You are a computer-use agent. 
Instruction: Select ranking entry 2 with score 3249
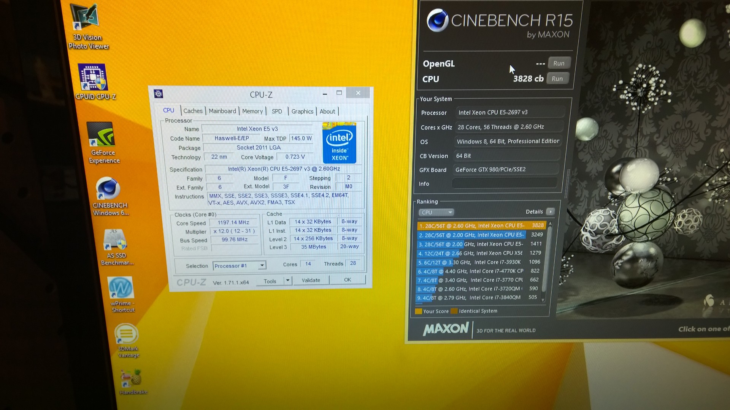pos(481,235)
